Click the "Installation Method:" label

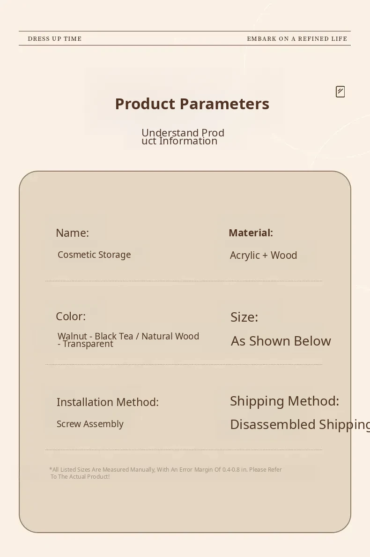pos(108,402)
